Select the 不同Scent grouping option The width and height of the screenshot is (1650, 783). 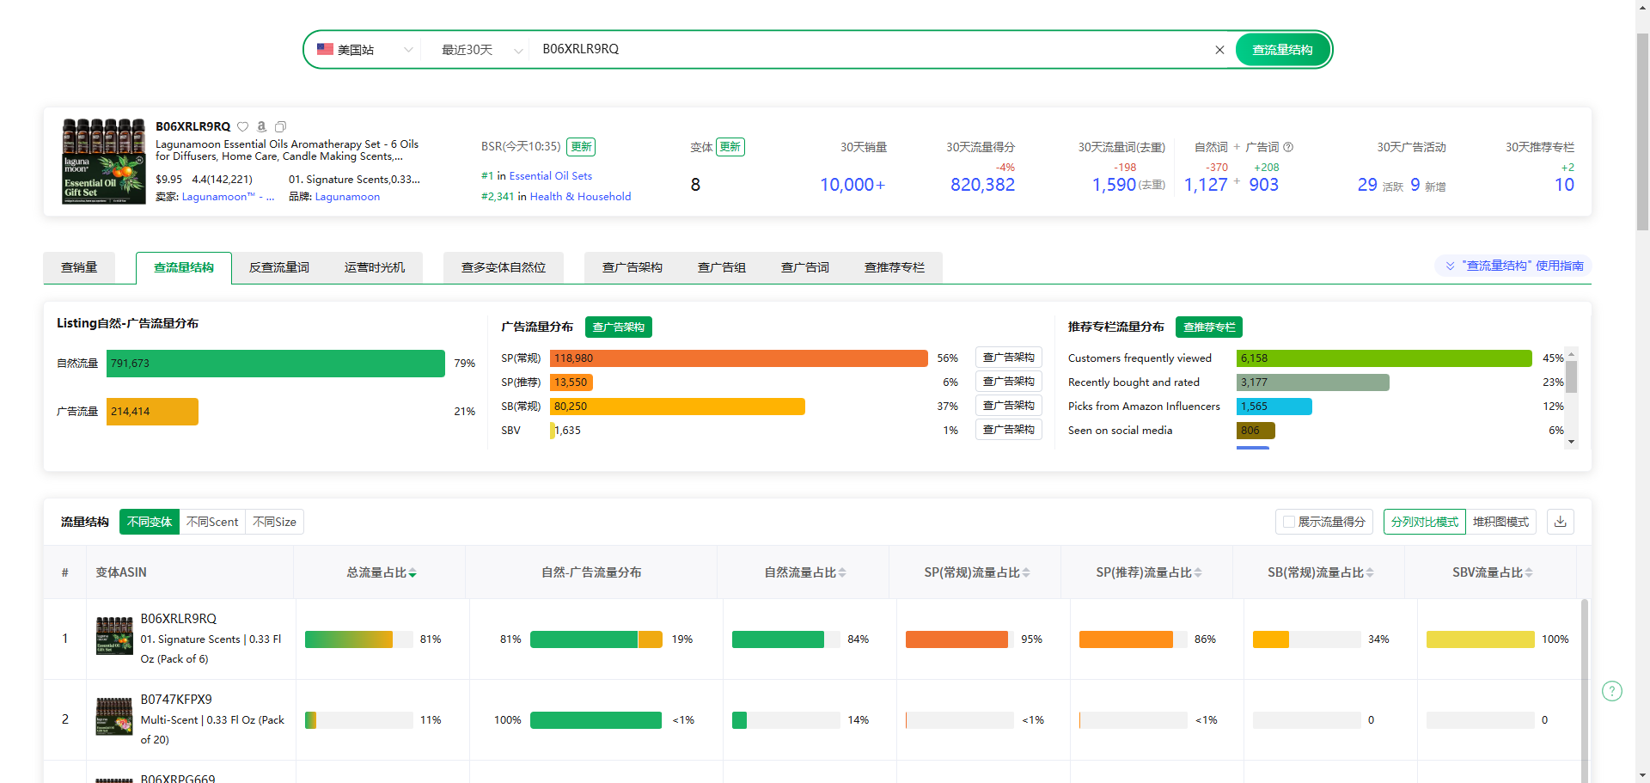tap(212, 522)
